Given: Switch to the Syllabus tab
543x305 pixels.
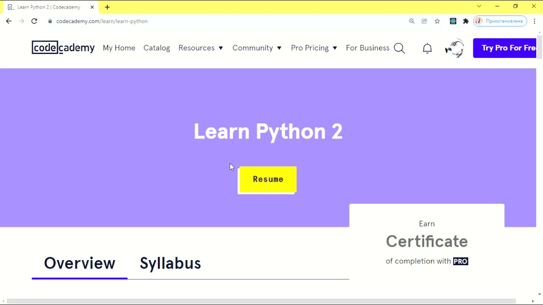Looking at the screenshot, I should point(171,263).
